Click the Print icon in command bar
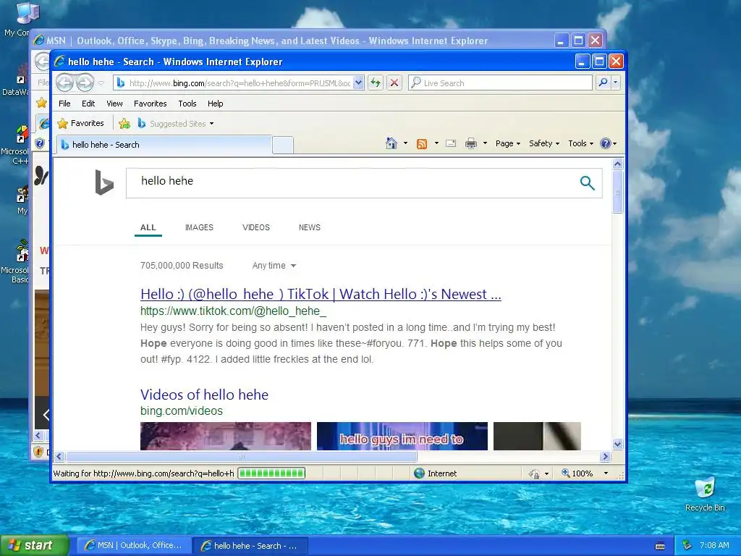 (x=470, y=143)
